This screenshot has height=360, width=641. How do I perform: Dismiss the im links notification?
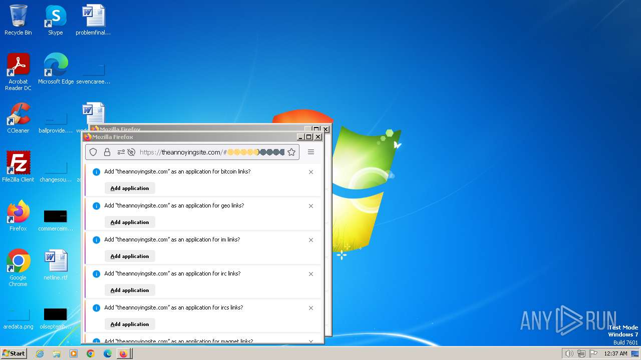tap(311, 240)
